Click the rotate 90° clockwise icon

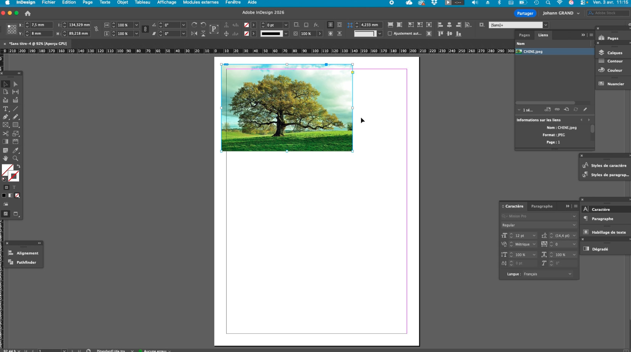pos(194,25)
